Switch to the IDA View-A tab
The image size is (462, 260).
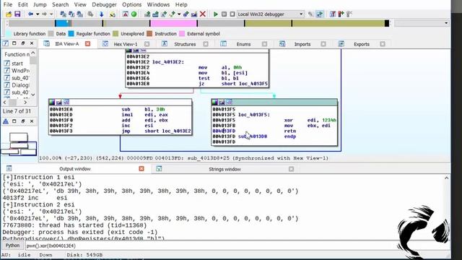pyautogui.click(x=67, y=44)
